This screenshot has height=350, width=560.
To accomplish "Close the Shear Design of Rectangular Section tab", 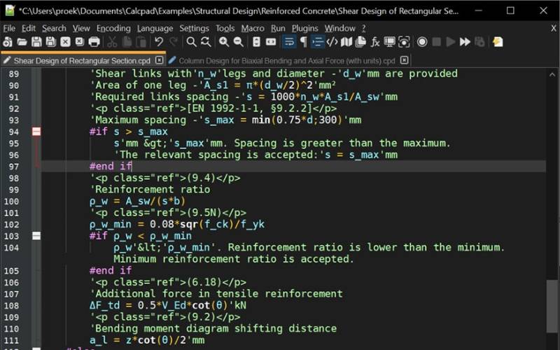I will click(159, 61).
